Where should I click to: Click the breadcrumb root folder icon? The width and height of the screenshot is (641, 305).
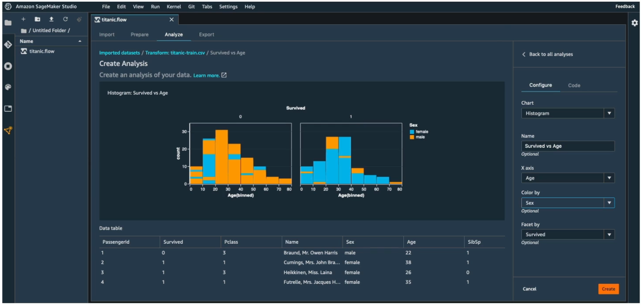(24, 31)
